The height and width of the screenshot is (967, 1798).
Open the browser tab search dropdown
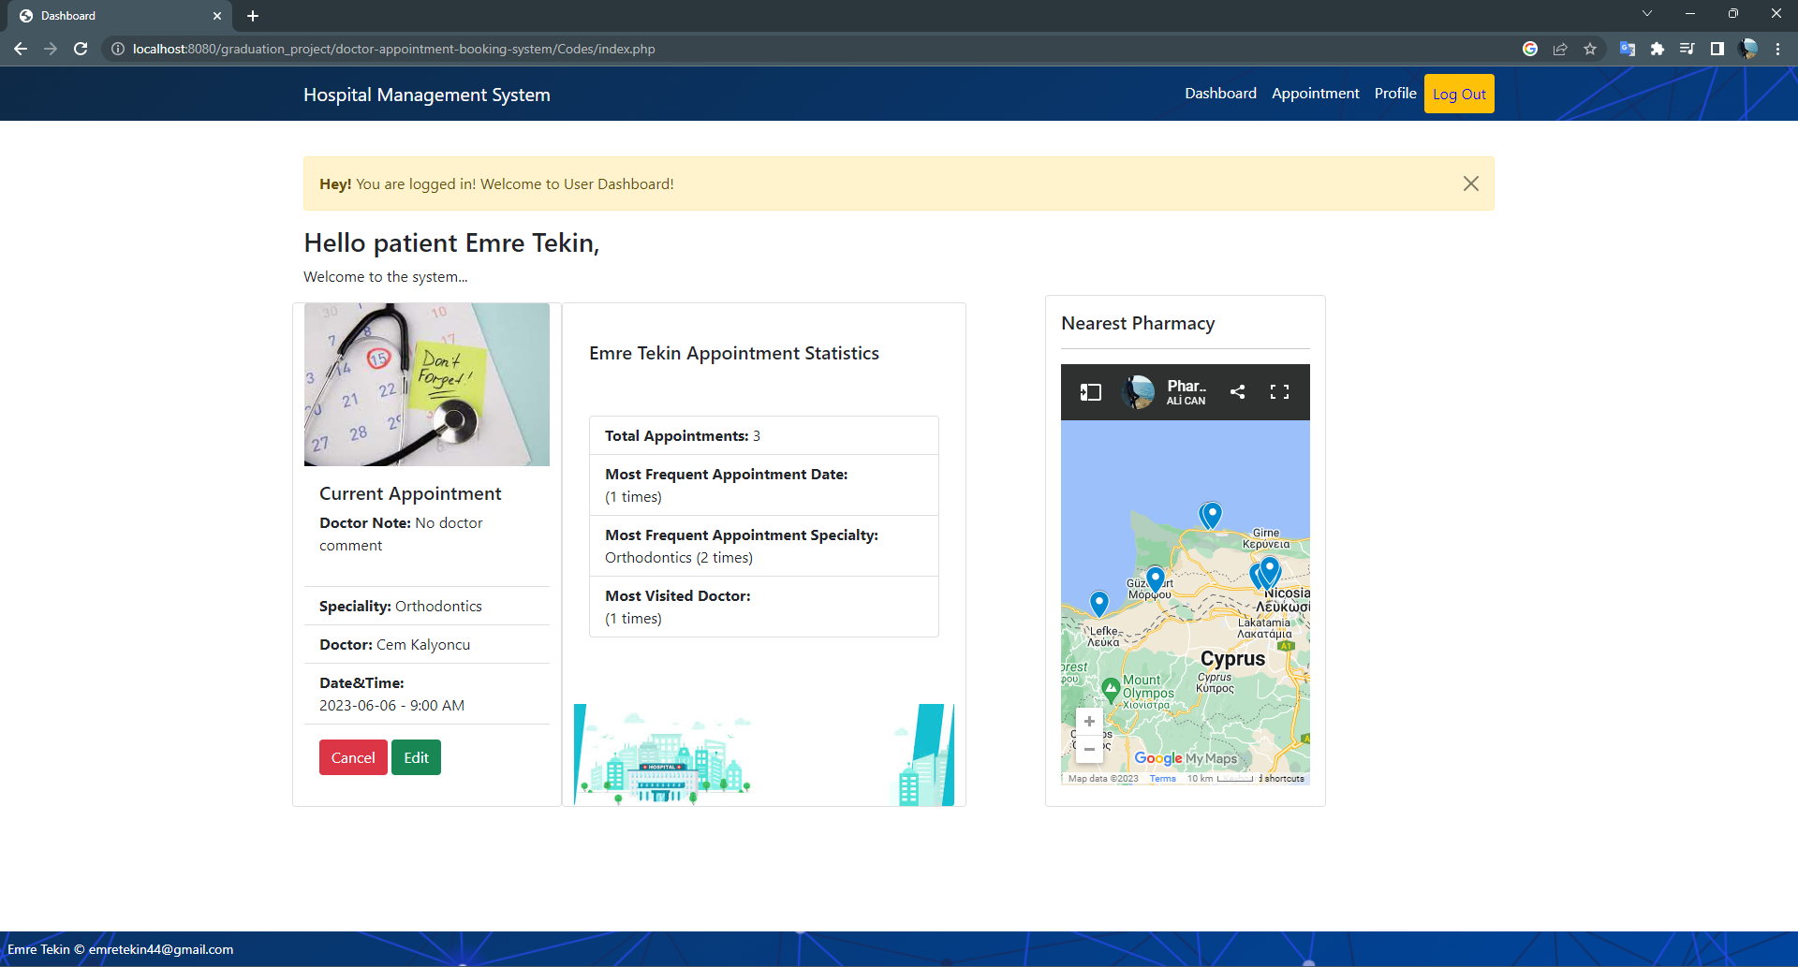point(1646,13)
